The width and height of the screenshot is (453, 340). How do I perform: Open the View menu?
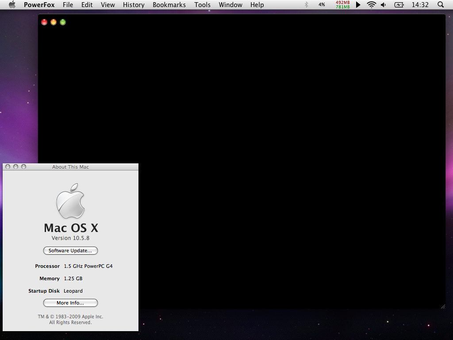click(x=108, y=5)
